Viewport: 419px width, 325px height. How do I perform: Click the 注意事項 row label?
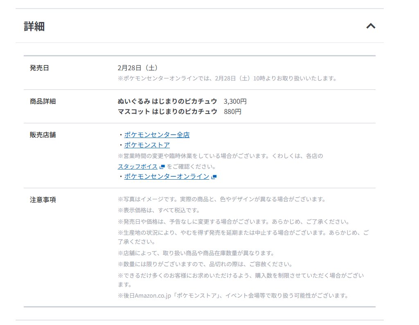click(x=43, y=200)
